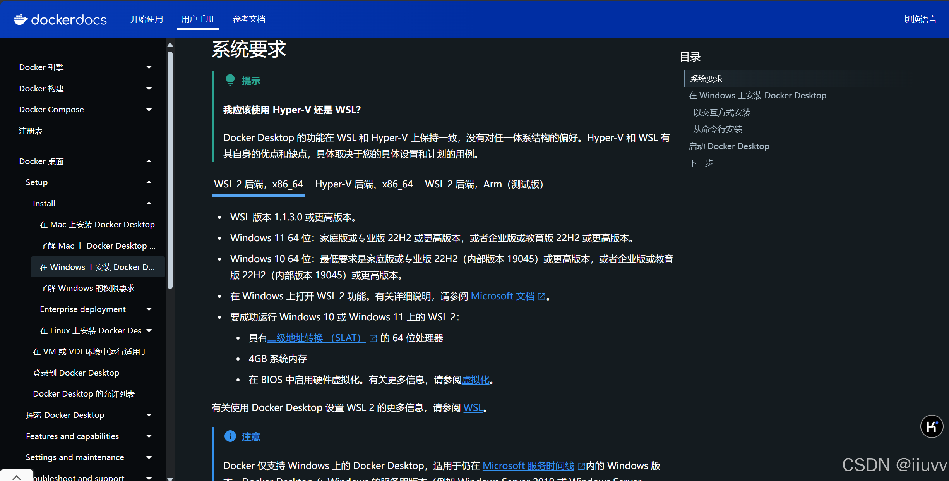Viewport: 949px width, 481px height.
Task: Click the floating K assistant icon
Action: [x=931, y=426]
